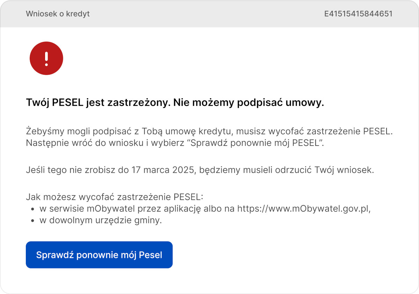Click the Wniosek o kredyt header label
The height and width of the screenshot is (294, 419).
click(x=58, y=14)
